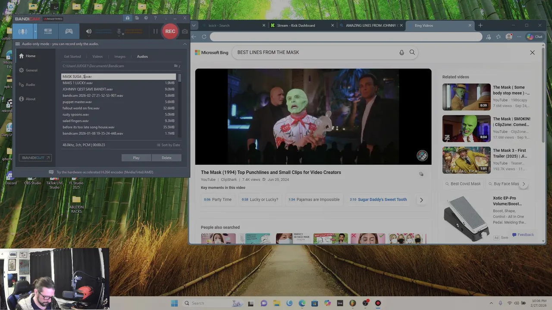Open the recording mode dropdown arrow in Bandicam

pyautogui.click(x=35, y=31)
